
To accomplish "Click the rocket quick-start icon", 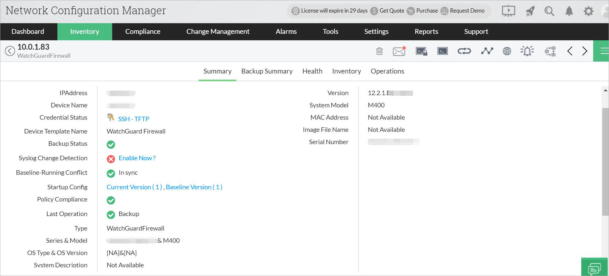I will pyautogui.click(x=530, y=11).
